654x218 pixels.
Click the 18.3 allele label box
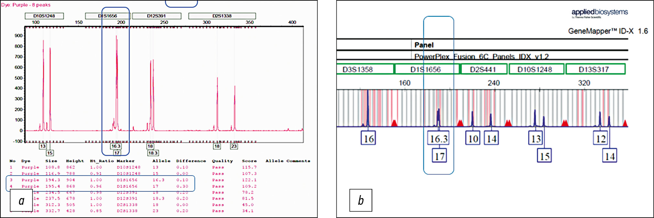tap(153, 153)
